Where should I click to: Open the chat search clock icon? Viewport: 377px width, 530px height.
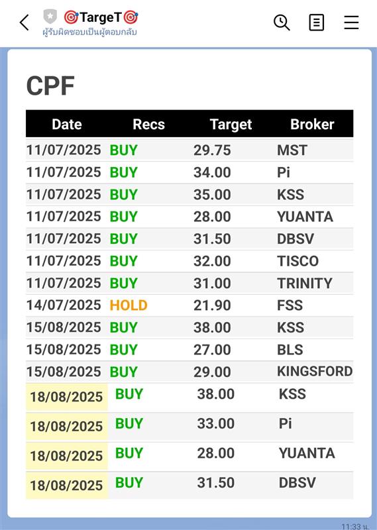pyautogui.click(x=282, y=23)
